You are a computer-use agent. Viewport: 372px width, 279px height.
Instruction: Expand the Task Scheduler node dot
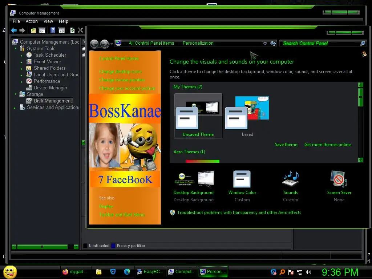[21, 56]
